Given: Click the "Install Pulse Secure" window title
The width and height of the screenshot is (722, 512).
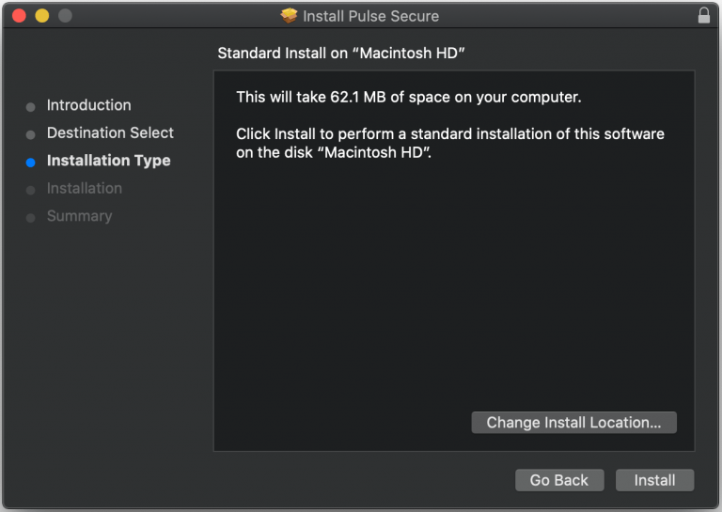Looking at the screenshot, I should click(x=370, y=16).
